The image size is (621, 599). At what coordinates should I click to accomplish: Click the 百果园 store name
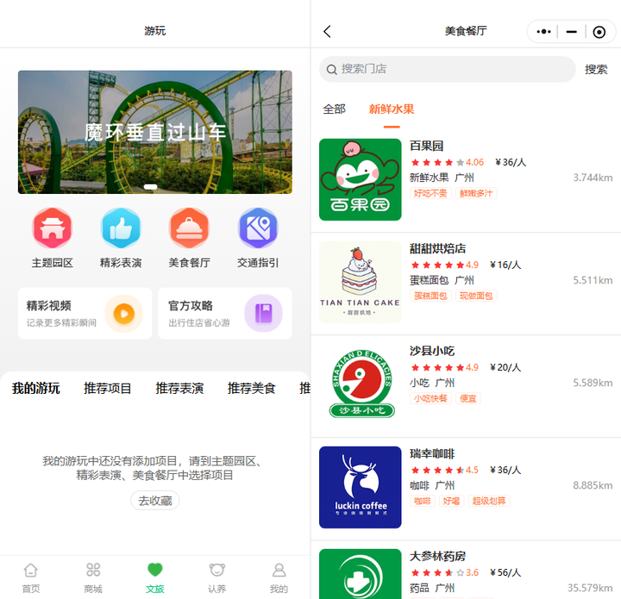pyautogui.click(x=427, y=146)
